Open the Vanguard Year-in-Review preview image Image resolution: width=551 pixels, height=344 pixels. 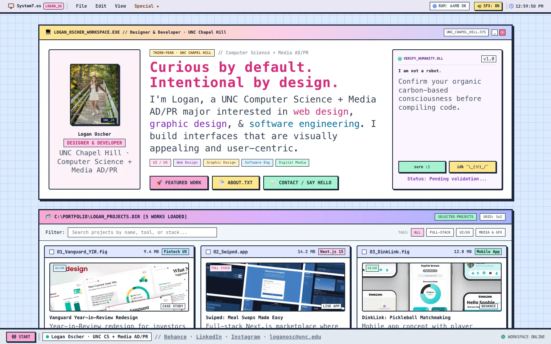click(x=119, y=287)
